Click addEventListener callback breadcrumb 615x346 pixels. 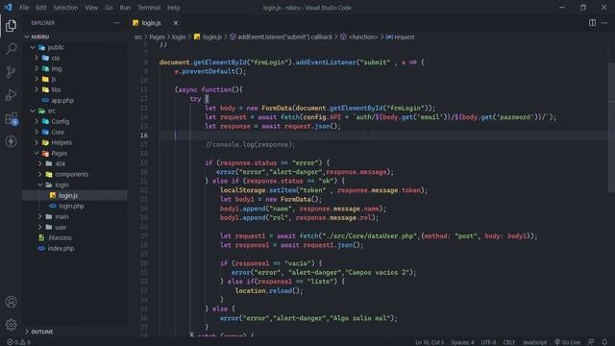281,37
